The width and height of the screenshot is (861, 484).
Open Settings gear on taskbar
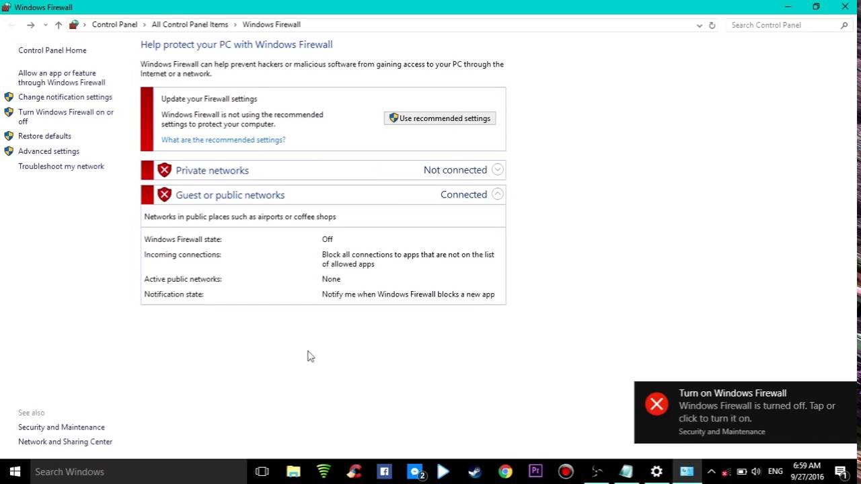657,471
